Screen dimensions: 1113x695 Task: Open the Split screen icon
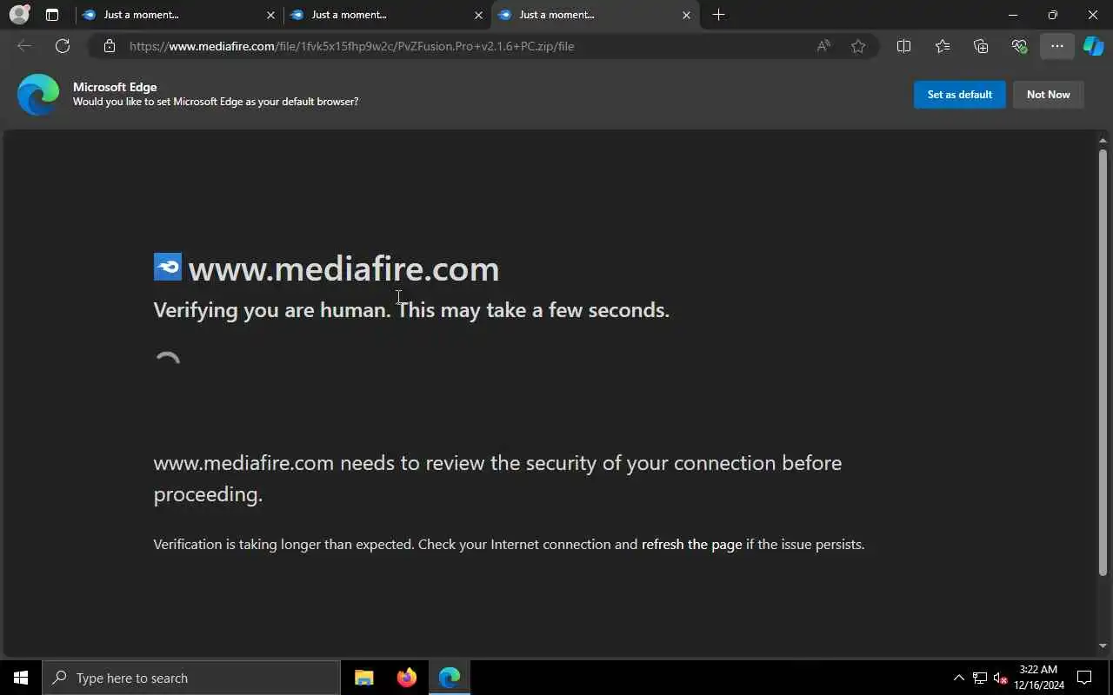pyautogui.click(x=903, y=46)
